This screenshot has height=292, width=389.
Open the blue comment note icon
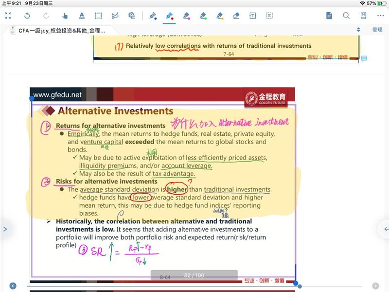tap(364, 58)
